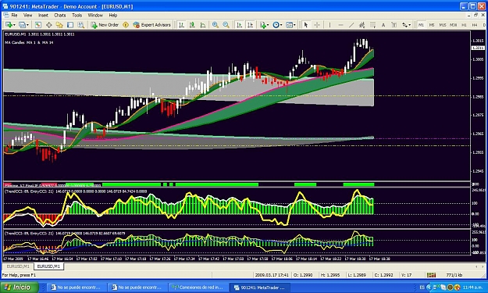488x293 pixels.
Task: Open the Window menu
Action: coord(95,15)
